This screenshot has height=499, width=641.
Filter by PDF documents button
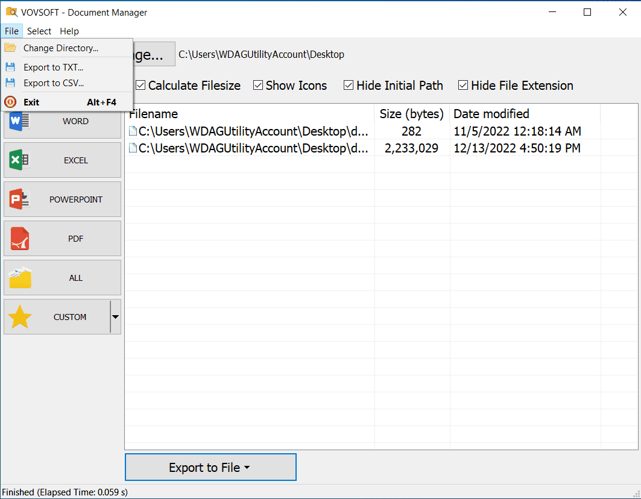tap(63, 239)
